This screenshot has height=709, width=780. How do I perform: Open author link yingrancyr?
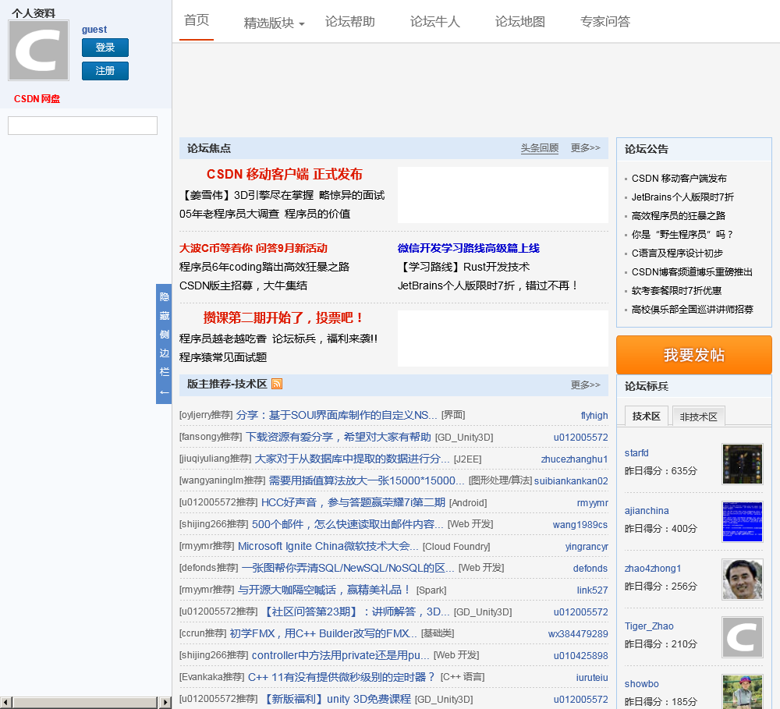[587, 546]
